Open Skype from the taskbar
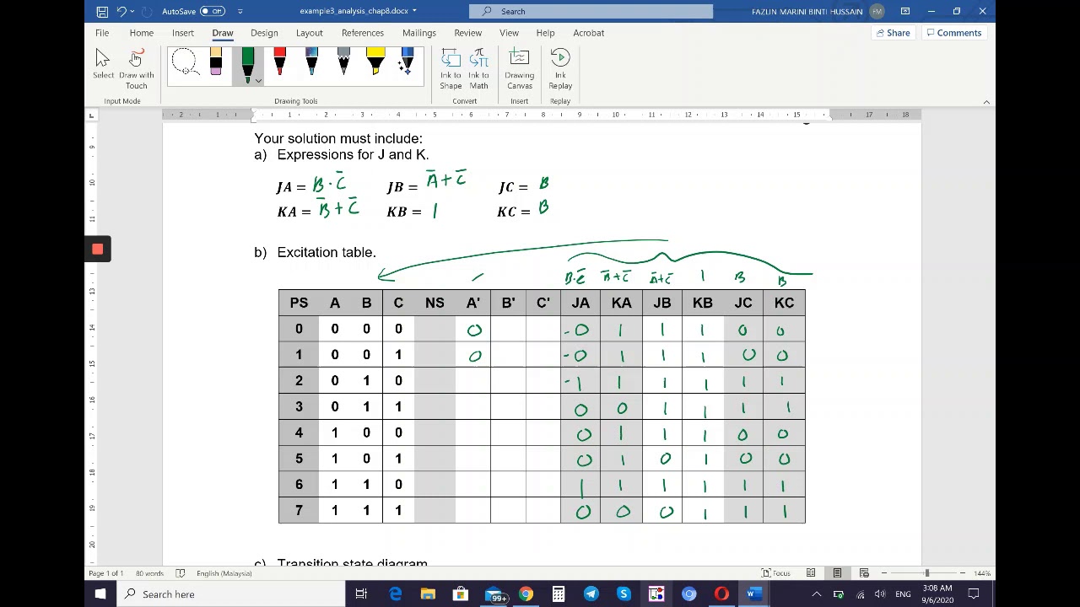This screenshot has height=607, width=1080. pos(624,594)
